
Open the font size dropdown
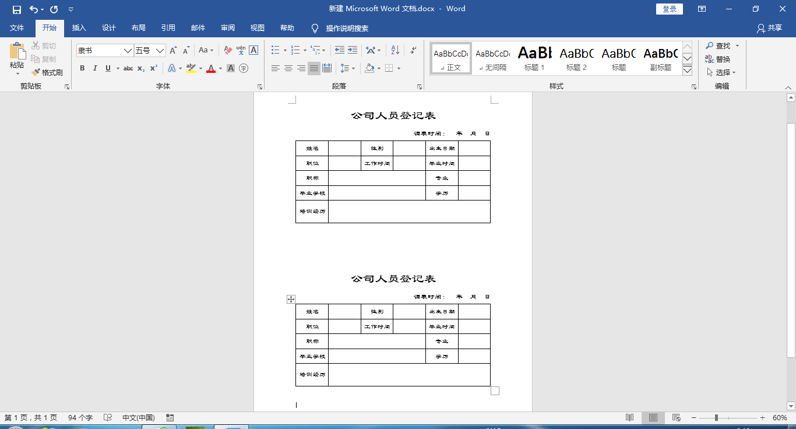pyautogui.click(x=160, y=51)
